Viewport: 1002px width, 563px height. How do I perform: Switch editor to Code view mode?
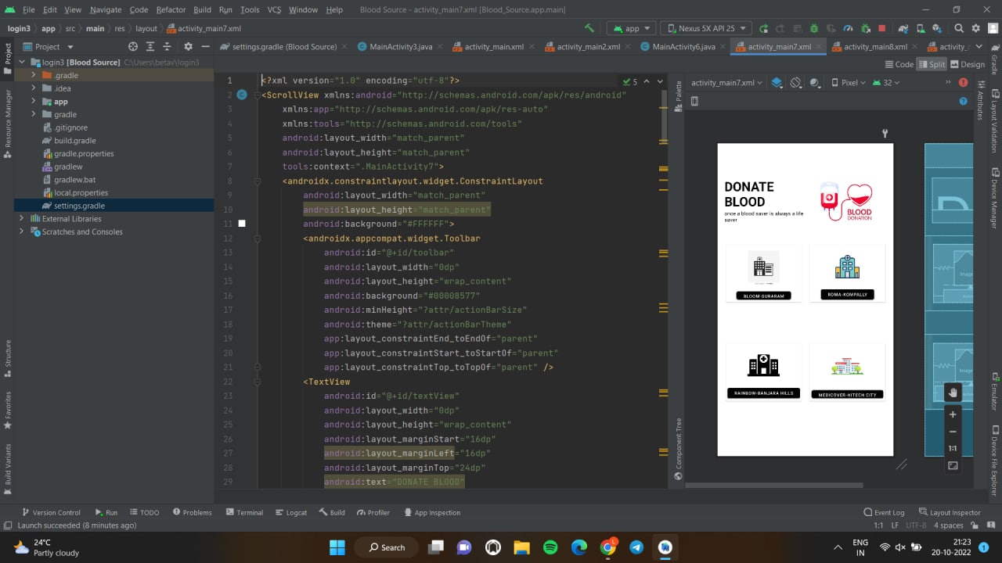899,65
